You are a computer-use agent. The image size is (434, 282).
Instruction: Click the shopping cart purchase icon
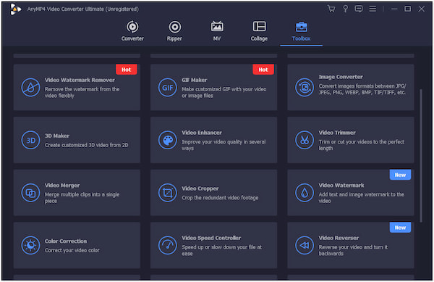[x=331, y=9]
